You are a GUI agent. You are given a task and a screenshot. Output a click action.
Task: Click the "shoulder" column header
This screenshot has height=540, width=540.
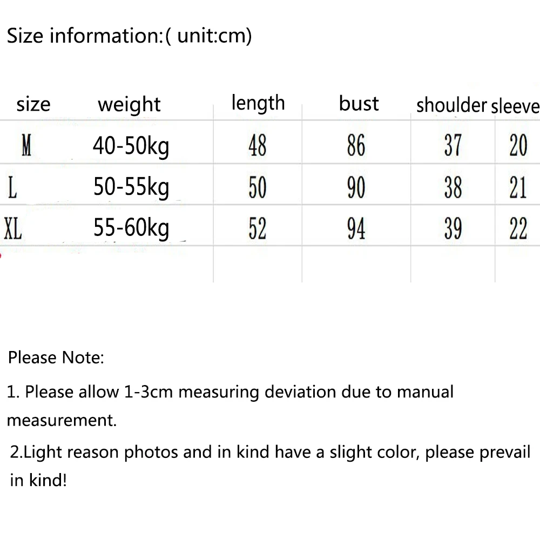[x=451, y=105]
